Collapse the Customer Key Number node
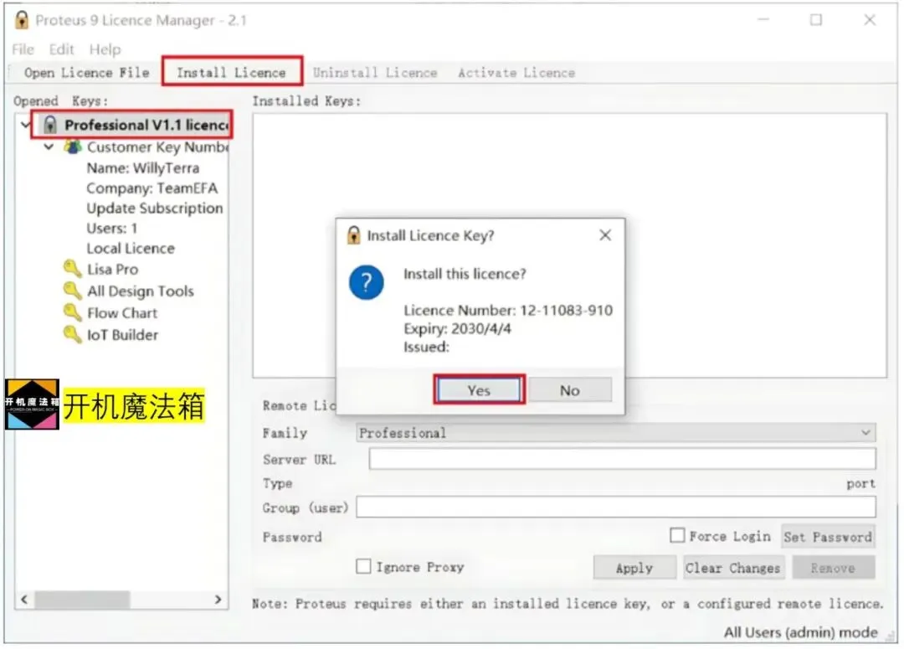Screen dimensions: 904x649 [x=49, y=147]
